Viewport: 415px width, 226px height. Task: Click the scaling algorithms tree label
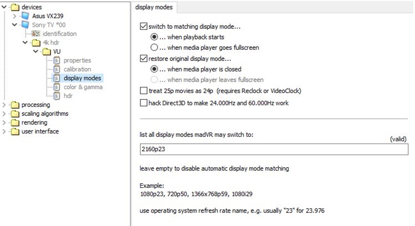coord(45,114)
